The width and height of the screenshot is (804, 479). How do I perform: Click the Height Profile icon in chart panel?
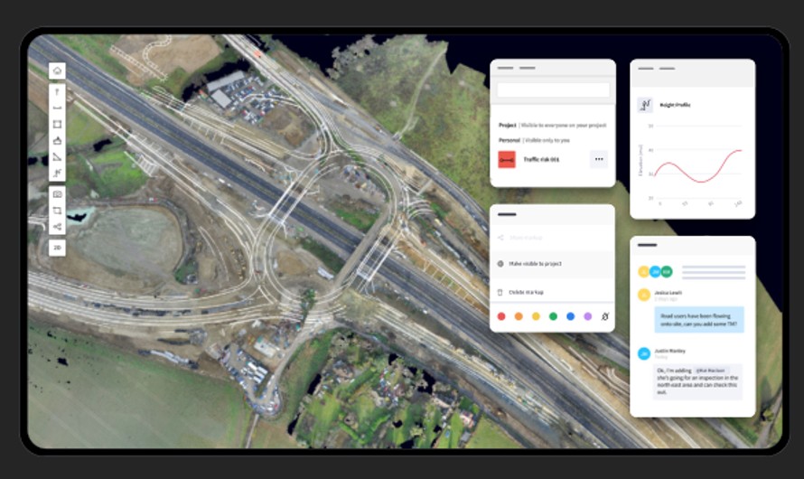coord(645,105)
